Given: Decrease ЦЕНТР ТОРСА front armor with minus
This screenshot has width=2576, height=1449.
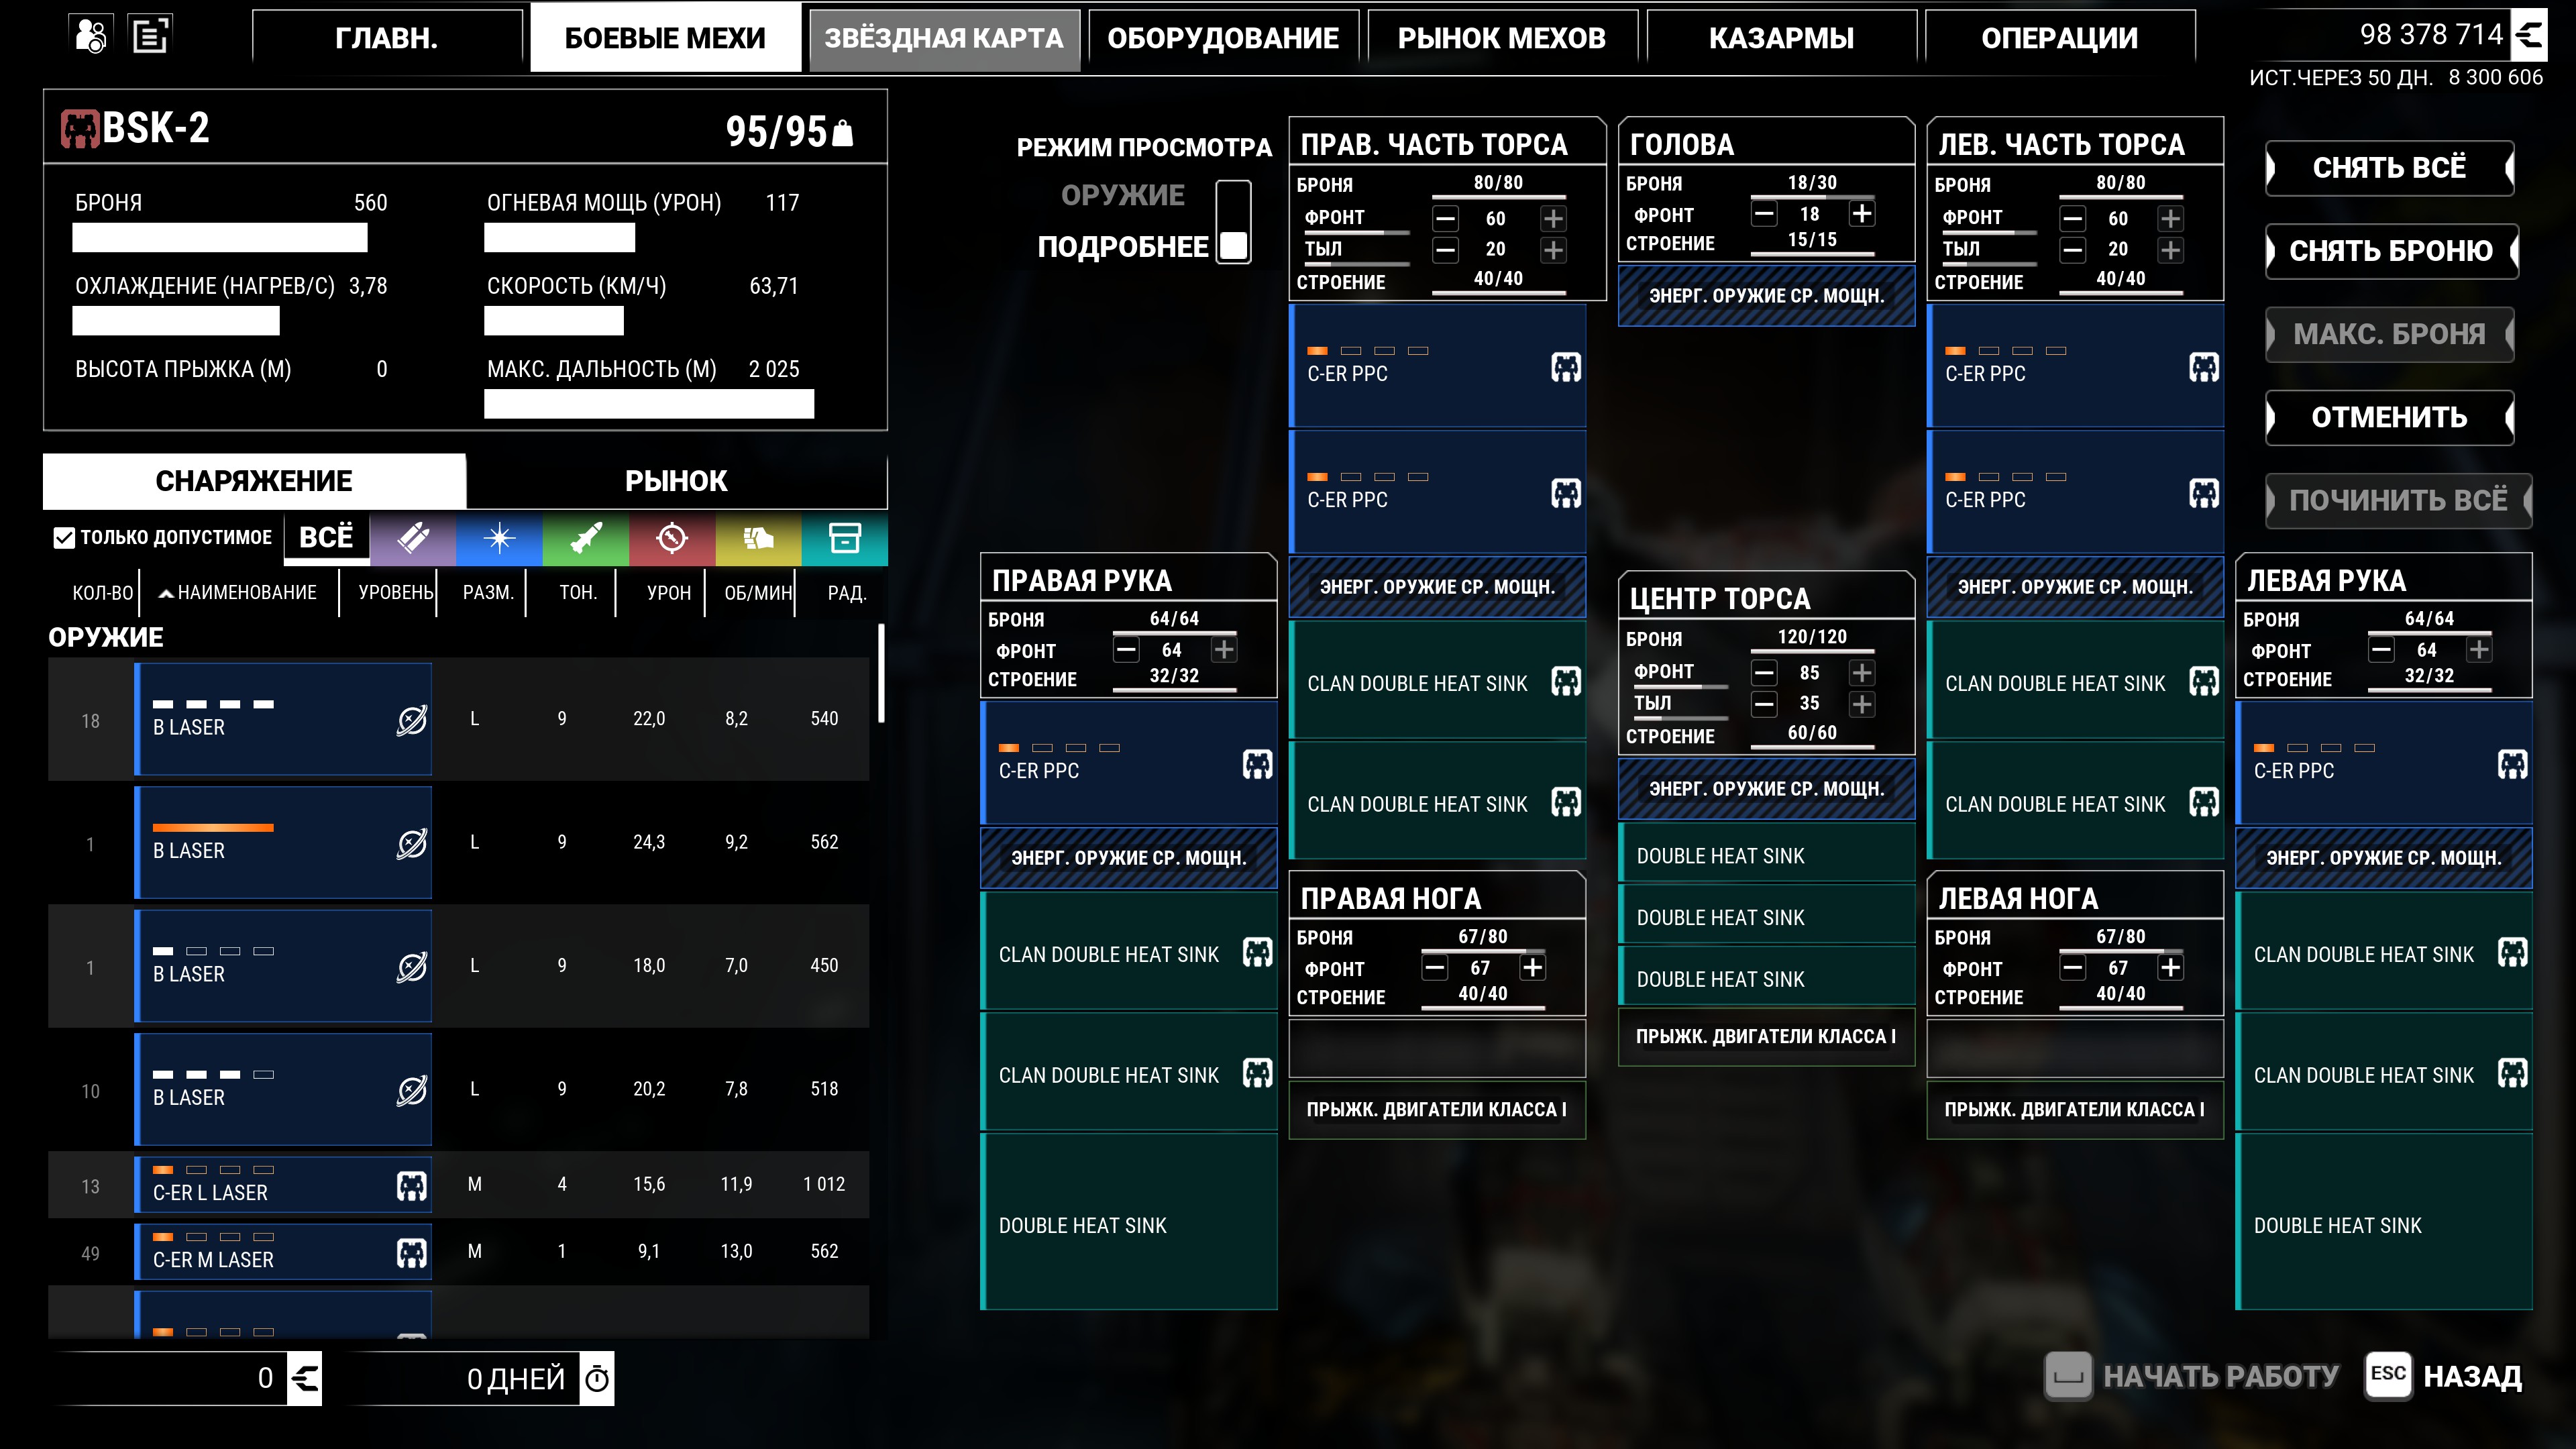Looking at the screenshot, I should click(x=1764, y=673).
